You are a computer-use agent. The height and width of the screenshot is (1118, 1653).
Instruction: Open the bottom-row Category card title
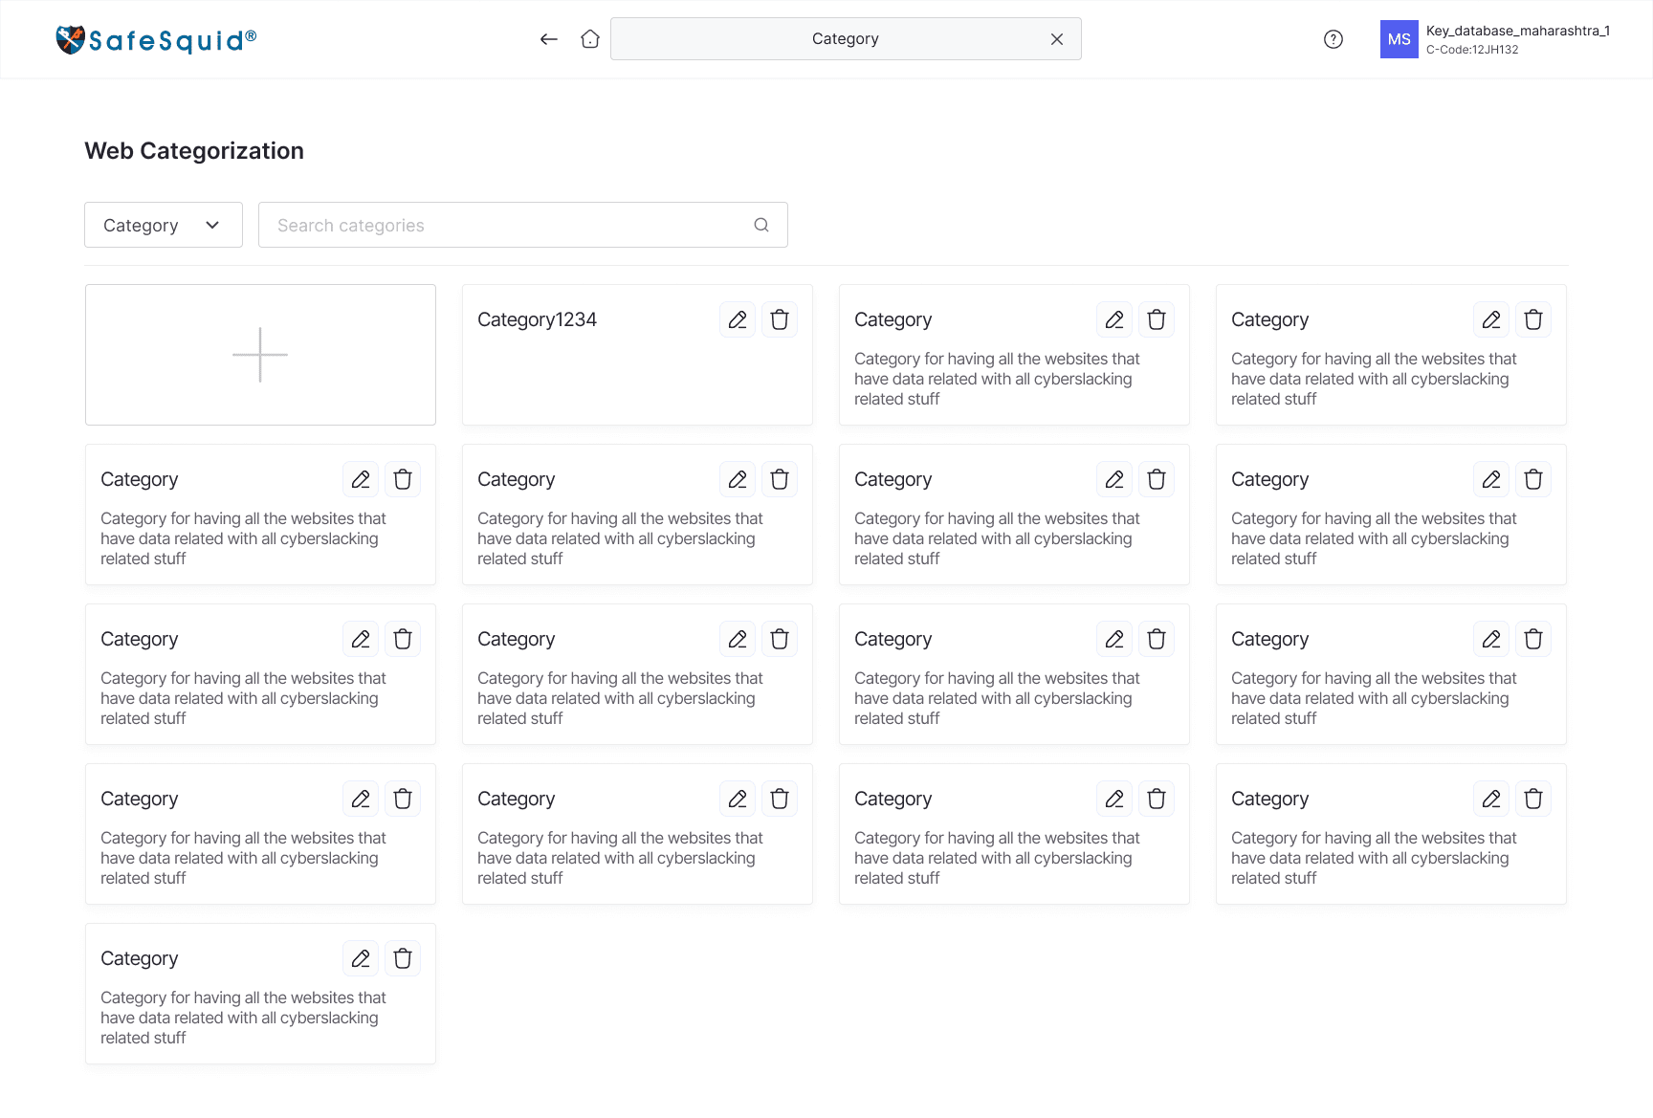(140, 958)
